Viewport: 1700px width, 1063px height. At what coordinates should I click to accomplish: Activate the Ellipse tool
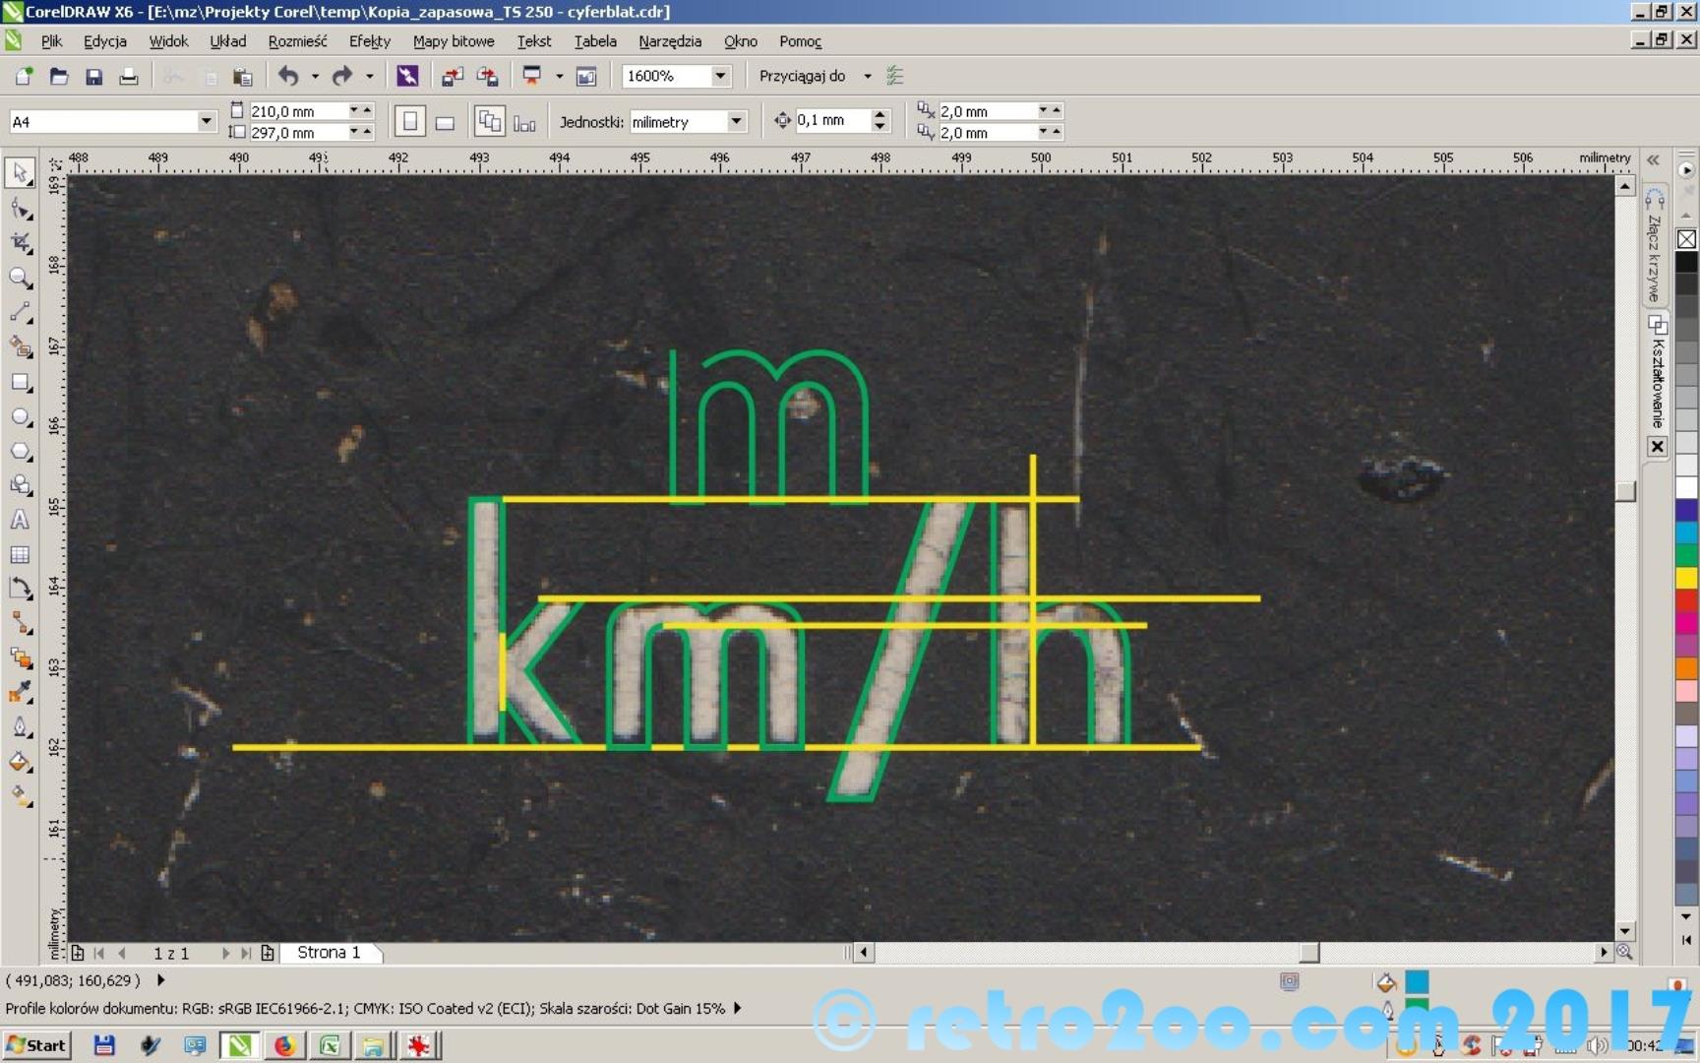[x=20, y=416]
